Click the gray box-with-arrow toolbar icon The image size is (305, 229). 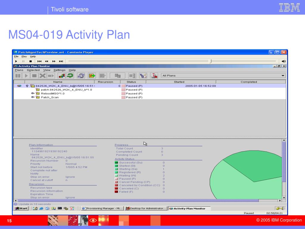click(51, 76)
